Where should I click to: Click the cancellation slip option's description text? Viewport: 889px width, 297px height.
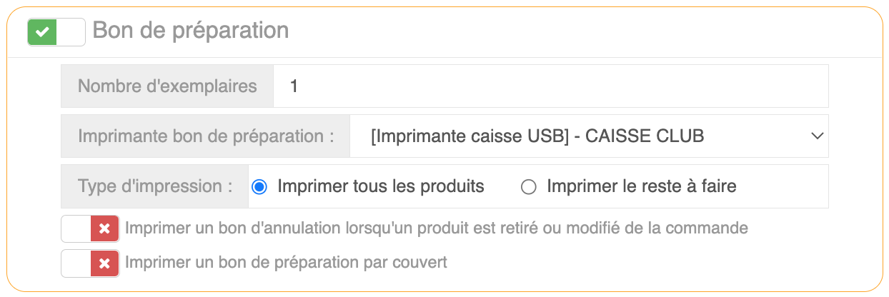pos(436,228)
